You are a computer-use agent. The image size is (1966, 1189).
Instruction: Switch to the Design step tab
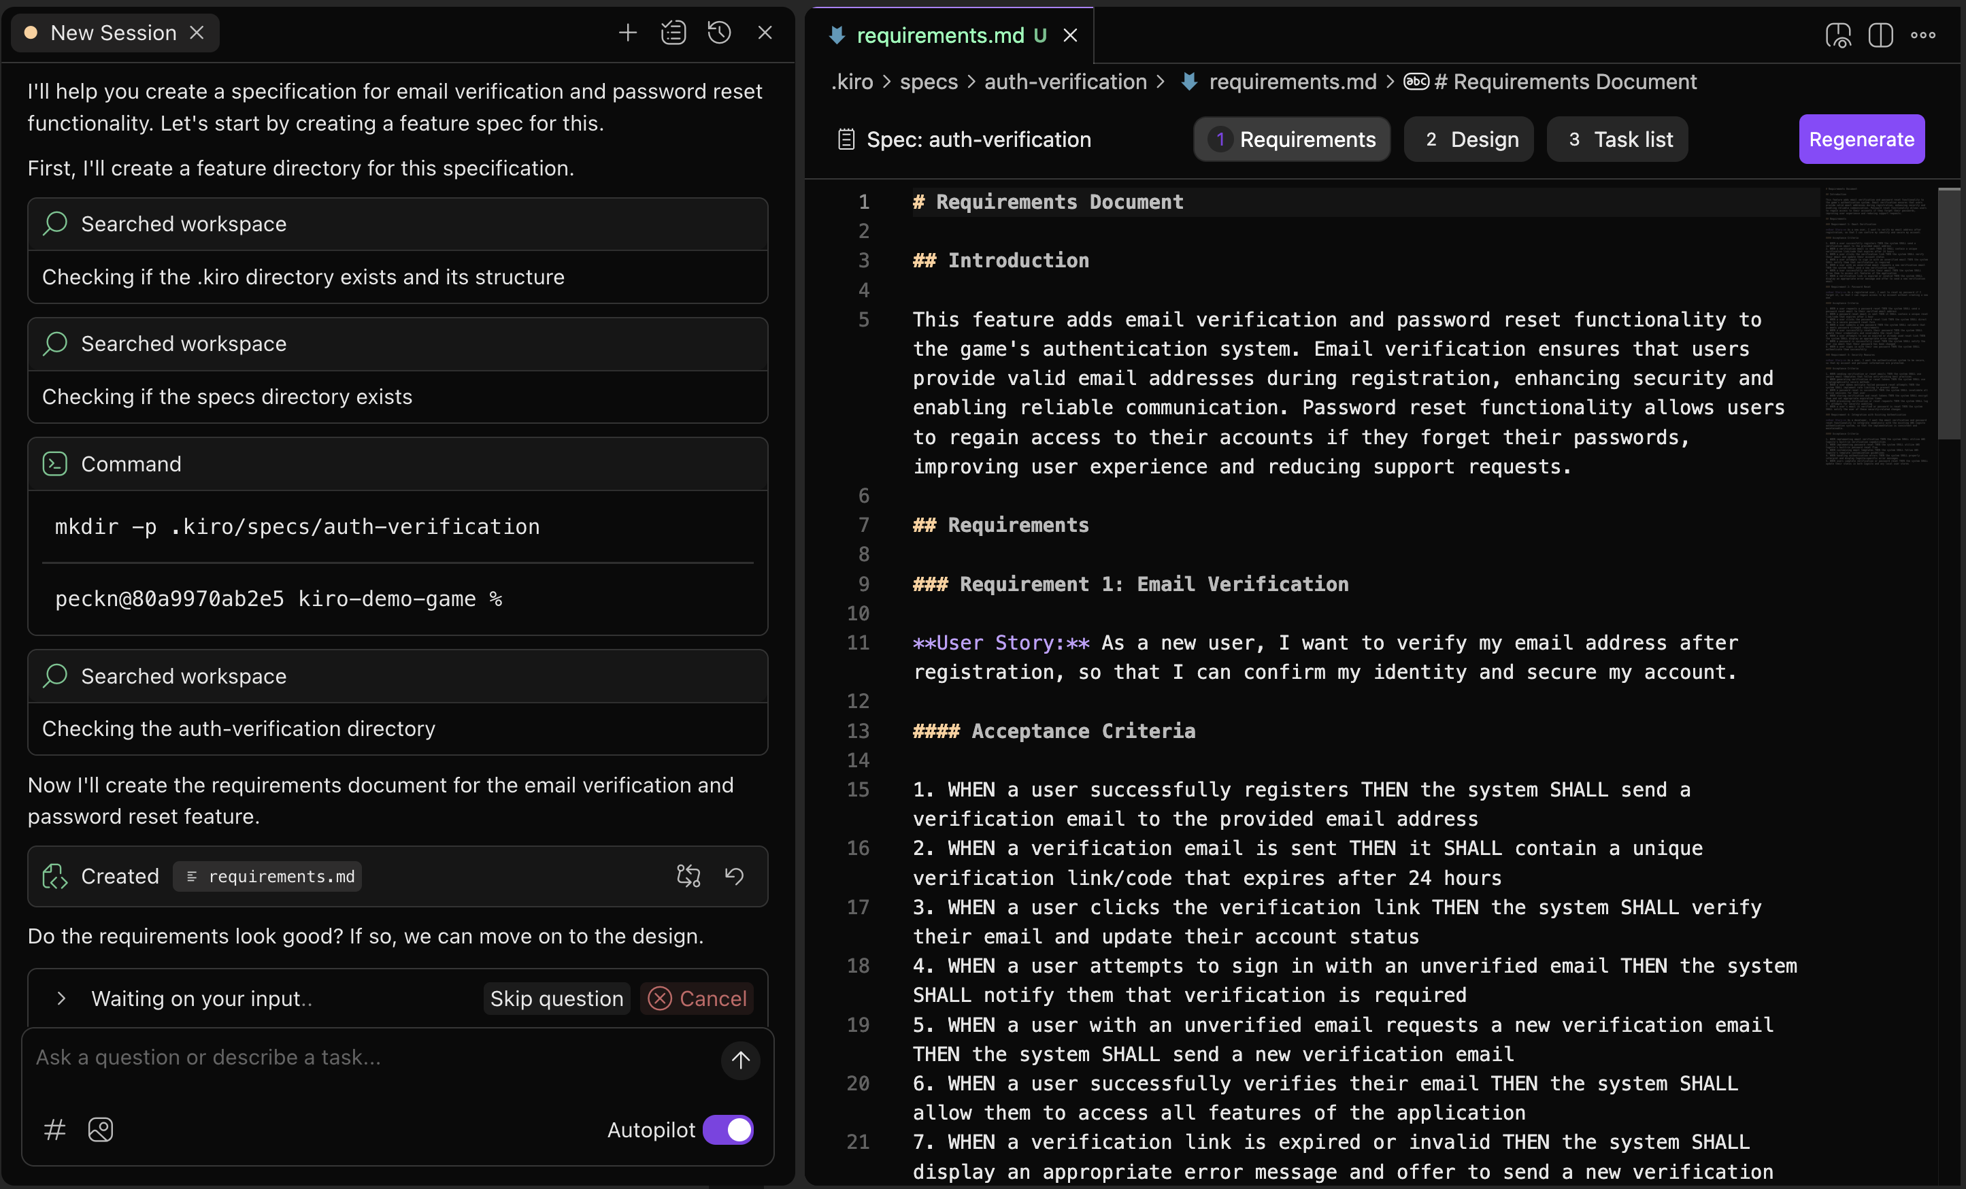(x=1468, y=139)
